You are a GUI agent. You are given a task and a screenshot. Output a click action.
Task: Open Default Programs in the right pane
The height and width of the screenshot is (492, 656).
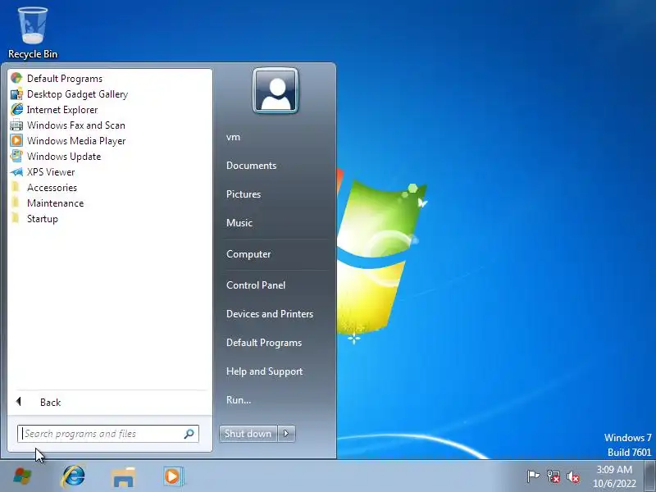pyautogui.click(x=264, y=343)
